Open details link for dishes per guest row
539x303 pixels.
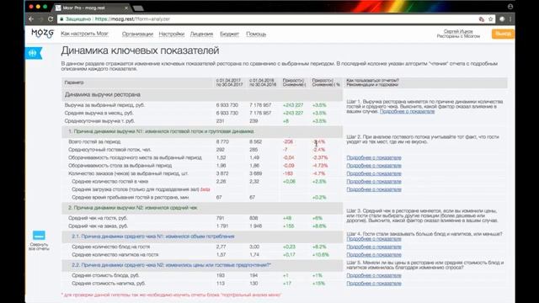coord(374,247)
